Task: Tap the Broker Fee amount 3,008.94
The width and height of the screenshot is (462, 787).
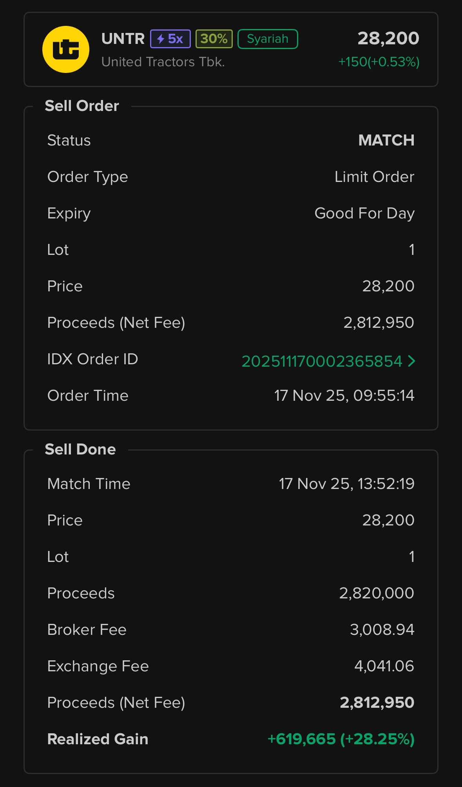Action: coord(382,630)
